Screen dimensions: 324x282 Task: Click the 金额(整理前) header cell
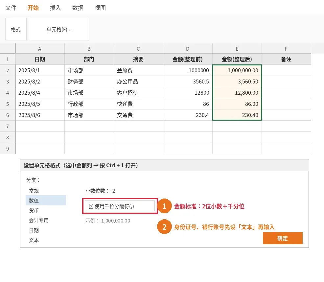(188, 59)
